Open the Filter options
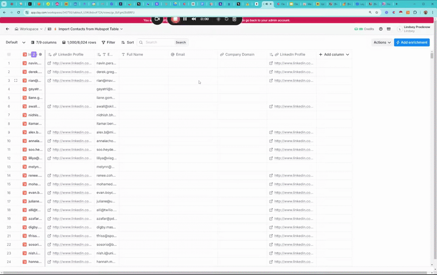437x275 pixels. tap(108, 42)
